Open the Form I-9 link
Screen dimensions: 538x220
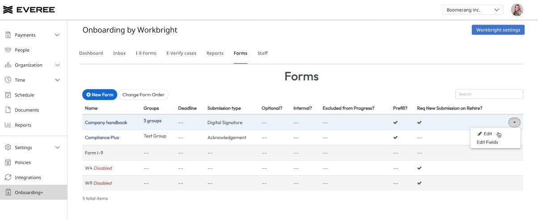94,153
